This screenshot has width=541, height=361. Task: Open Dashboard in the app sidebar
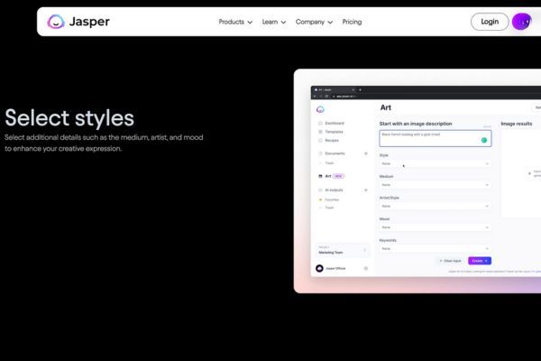pos(331,123)
